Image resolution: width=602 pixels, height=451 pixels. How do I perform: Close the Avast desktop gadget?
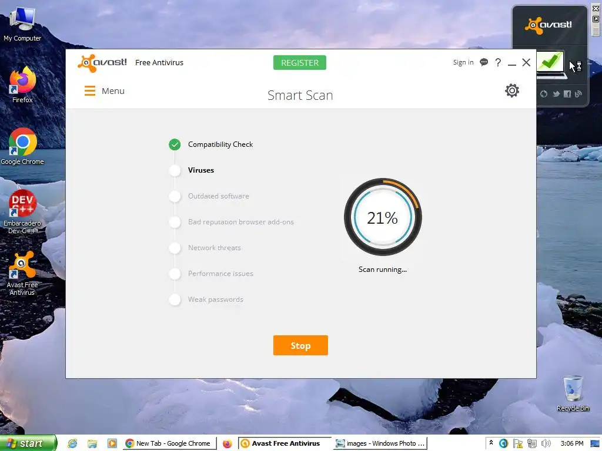[x=596, y=8]
